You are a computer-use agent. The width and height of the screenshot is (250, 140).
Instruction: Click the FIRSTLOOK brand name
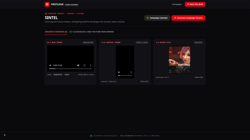57,4
